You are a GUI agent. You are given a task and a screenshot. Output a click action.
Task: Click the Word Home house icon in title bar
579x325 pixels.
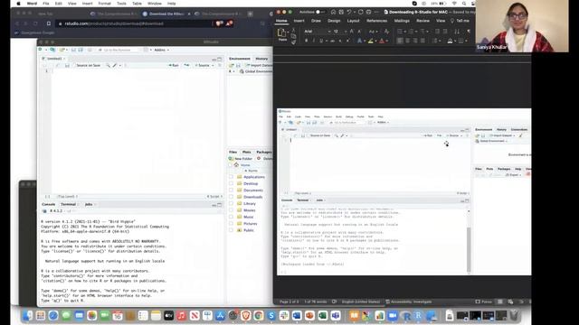click(333, 12)
